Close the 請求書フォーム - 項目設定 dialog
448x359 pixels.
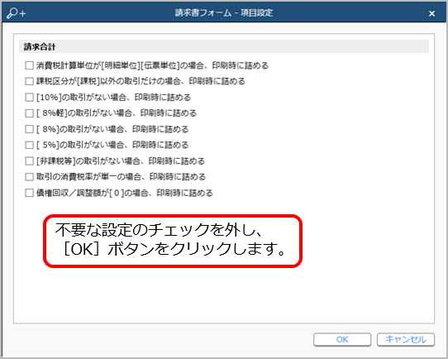click(431, 13)
